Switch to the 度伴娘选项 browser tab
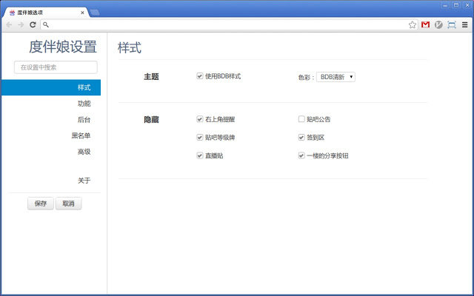Image resolution: width=474 pixels, height=296 pixels. point(47,13)
